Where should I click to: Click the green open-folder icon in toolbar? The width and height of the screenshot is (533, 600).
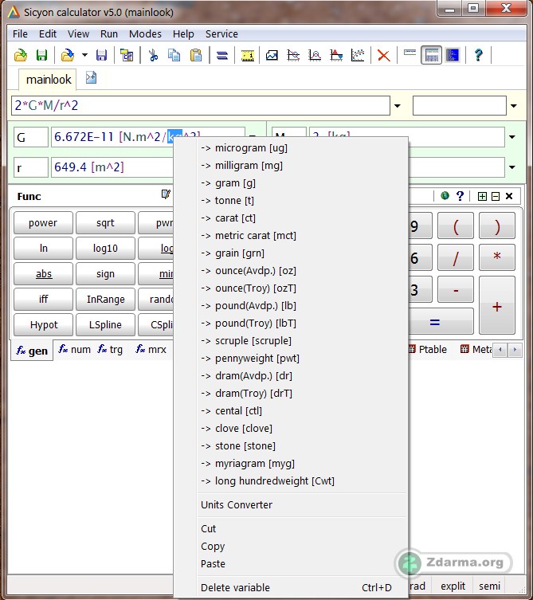click(21, 56)
